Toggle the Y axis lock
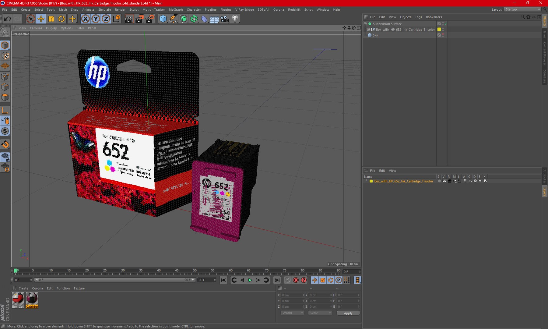 click(x=96, y=19)
